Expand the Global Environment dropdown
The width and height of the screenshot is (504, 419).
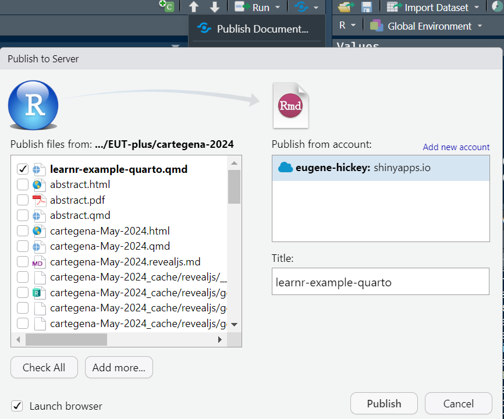(x=427, y=26)
